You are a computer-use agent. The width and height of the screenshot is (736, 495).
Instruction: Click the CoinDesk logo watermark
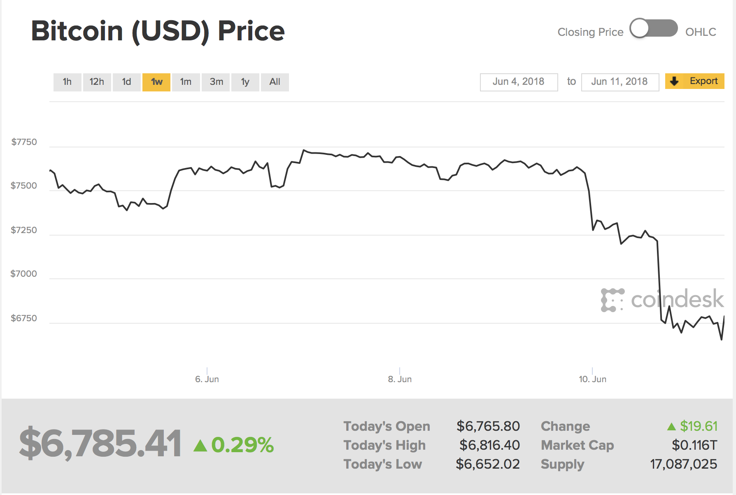pyautogui.click(x=662, y=299)
